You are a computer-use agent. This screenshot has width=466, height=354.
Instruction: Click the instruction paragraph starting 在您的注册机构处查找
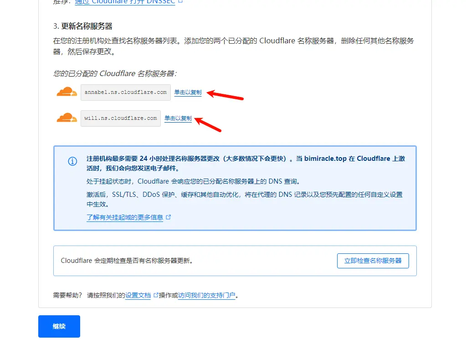coord(234,46)
